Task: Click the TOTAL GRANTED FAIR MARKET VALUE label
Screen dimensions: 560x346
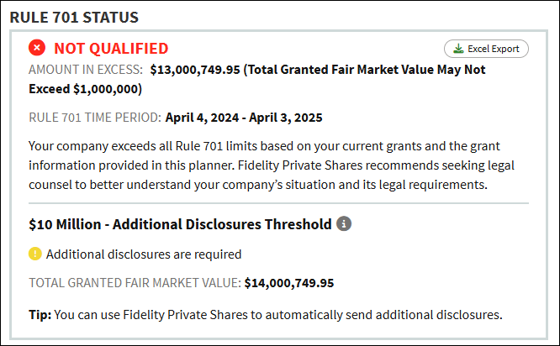Action: pos(135,283)
